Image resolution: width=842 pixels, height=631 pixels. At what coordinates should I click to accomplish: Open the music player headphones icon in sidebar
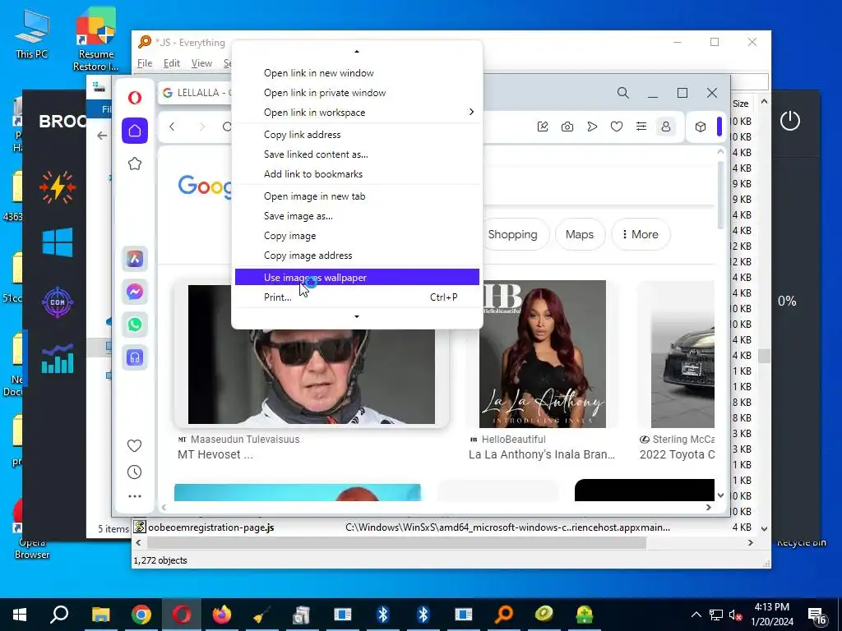[x=135, y=357]
